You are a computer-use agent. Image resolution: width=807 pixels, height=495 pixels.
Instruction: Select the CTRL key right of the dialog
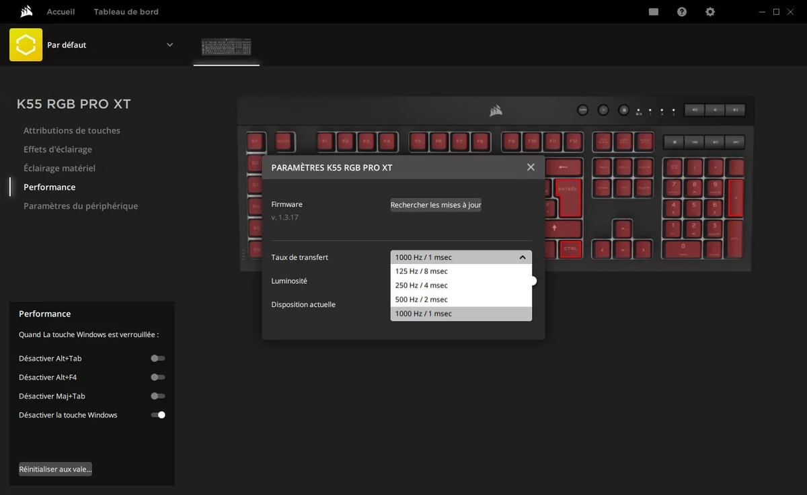pyautogui.click(x=570, y=249)
